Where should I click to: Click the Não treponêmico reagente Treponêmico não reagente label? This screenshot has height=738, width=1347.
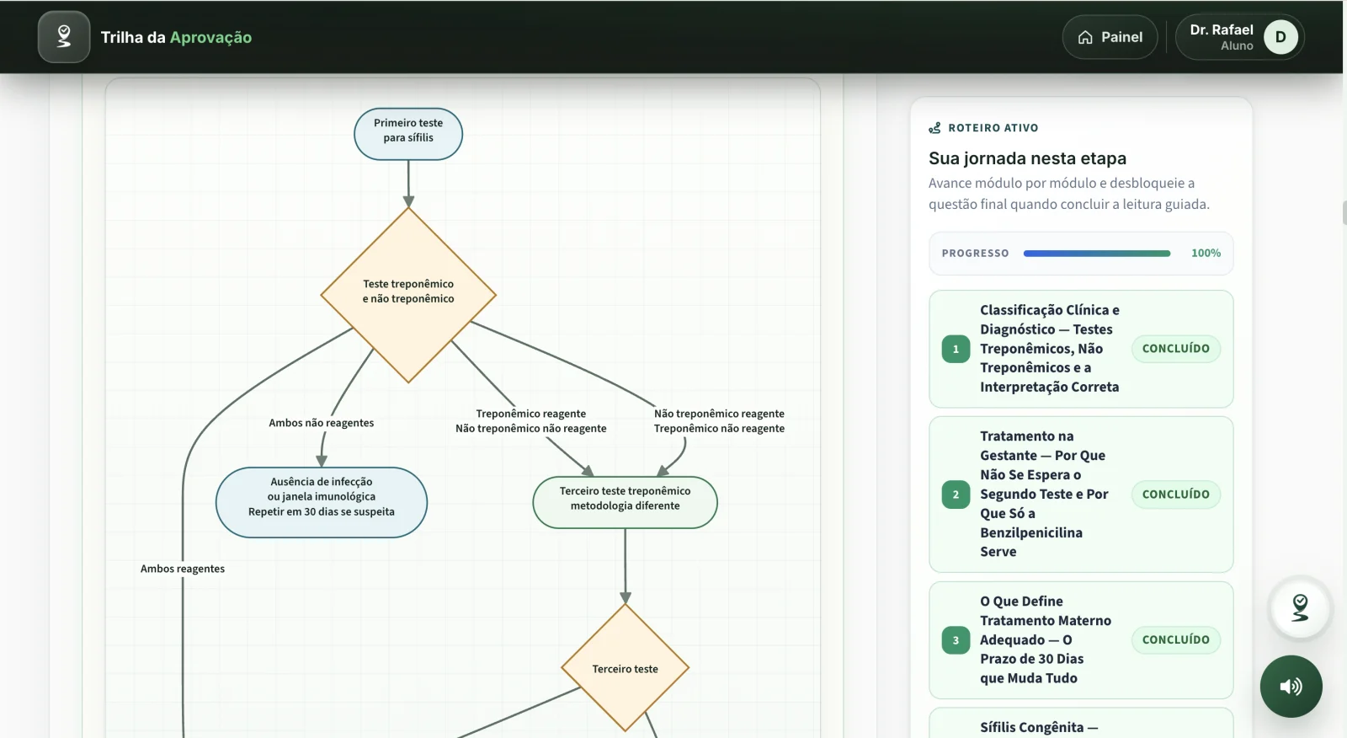[719, 421]
